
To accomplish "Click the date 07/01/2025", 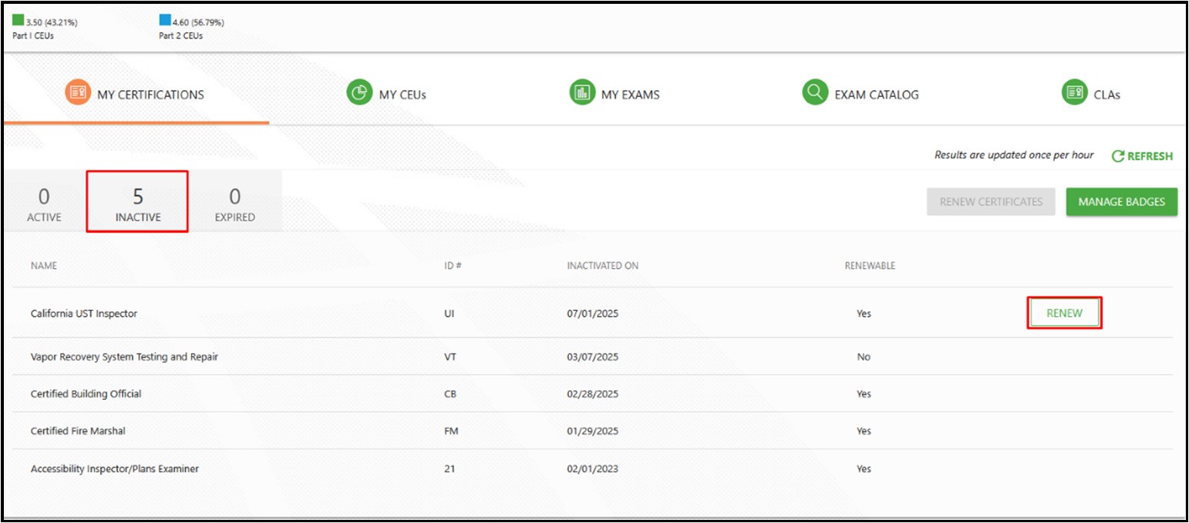I will (x=593, y=313).
